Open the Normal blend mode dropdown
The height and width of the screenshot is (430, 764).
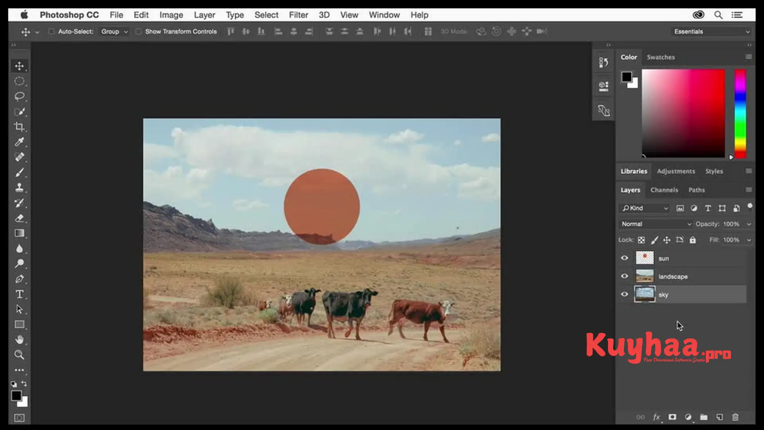656,224
